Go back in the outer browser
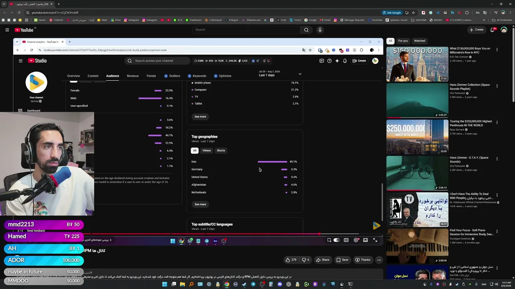The height and width of the screenshot is (289, 515). [4, 12]
